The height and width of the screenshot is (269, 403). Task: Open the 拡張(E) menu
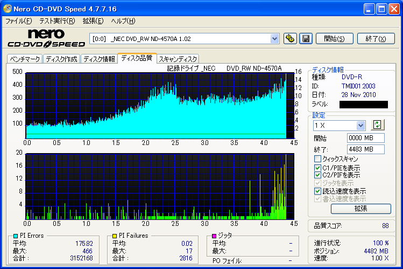click(x=93, y=21)
